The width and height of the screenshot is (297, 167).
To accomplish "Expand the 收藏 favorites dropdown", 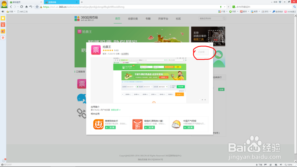I will click(x=15, y=12).
